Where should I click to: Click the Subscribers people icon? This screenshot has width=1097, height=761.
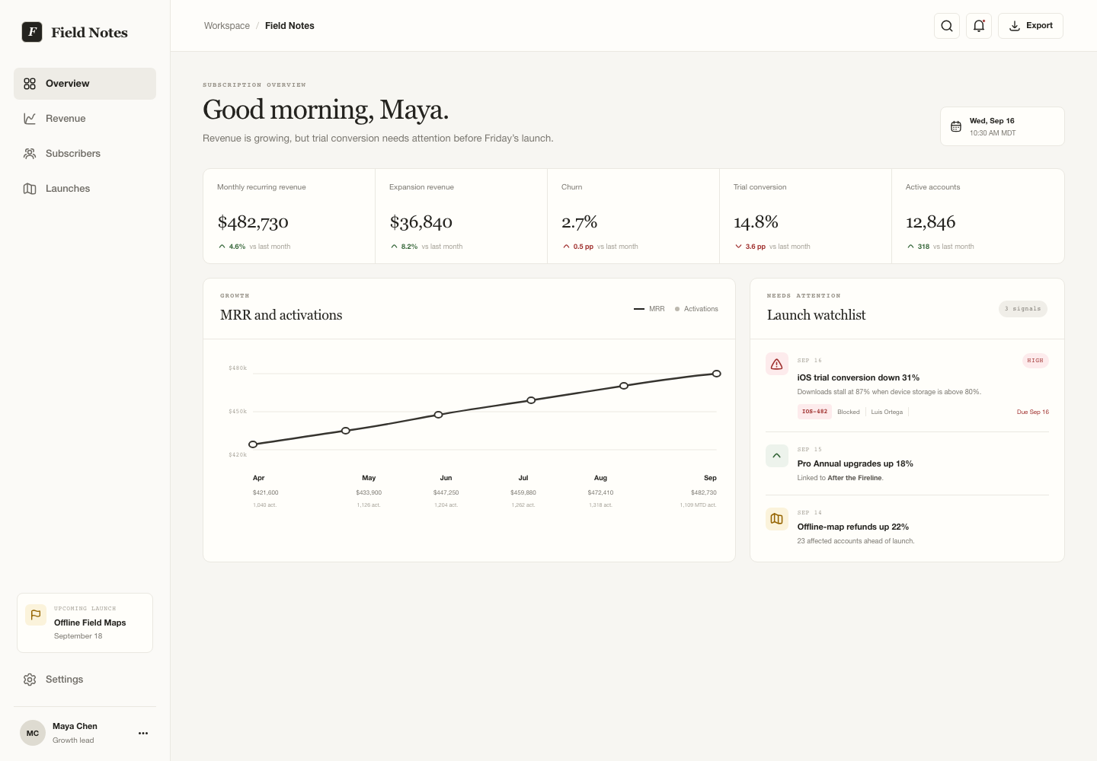click(30, 154)
